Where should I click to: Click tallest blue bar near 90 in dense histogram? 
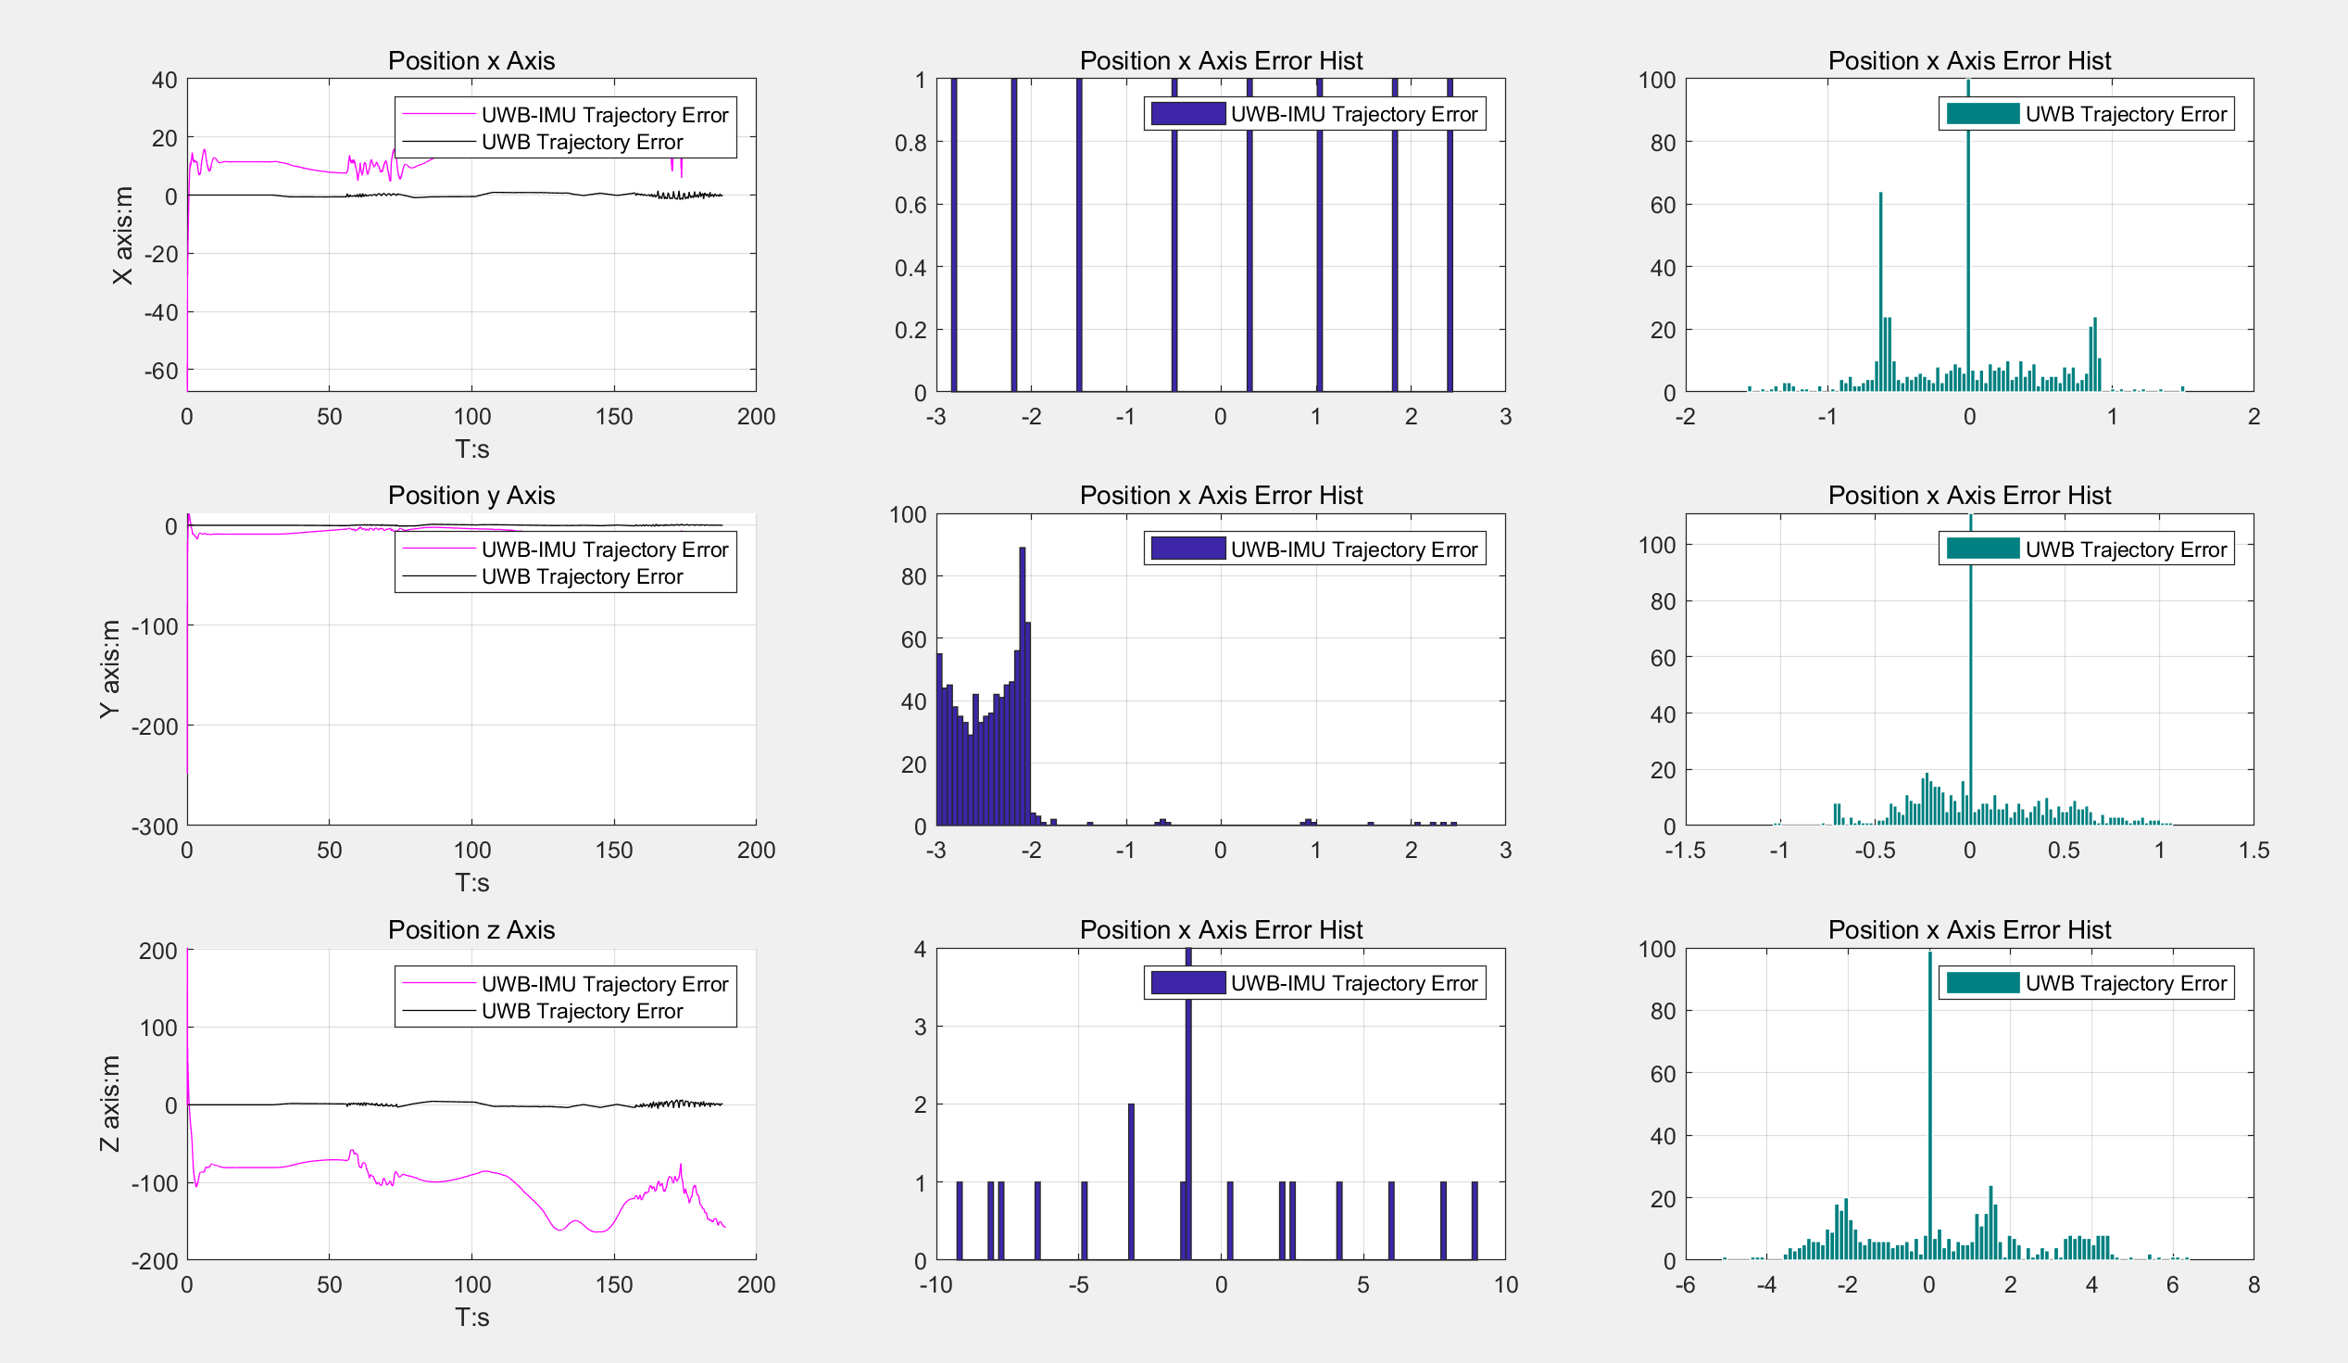point(1023,686)
